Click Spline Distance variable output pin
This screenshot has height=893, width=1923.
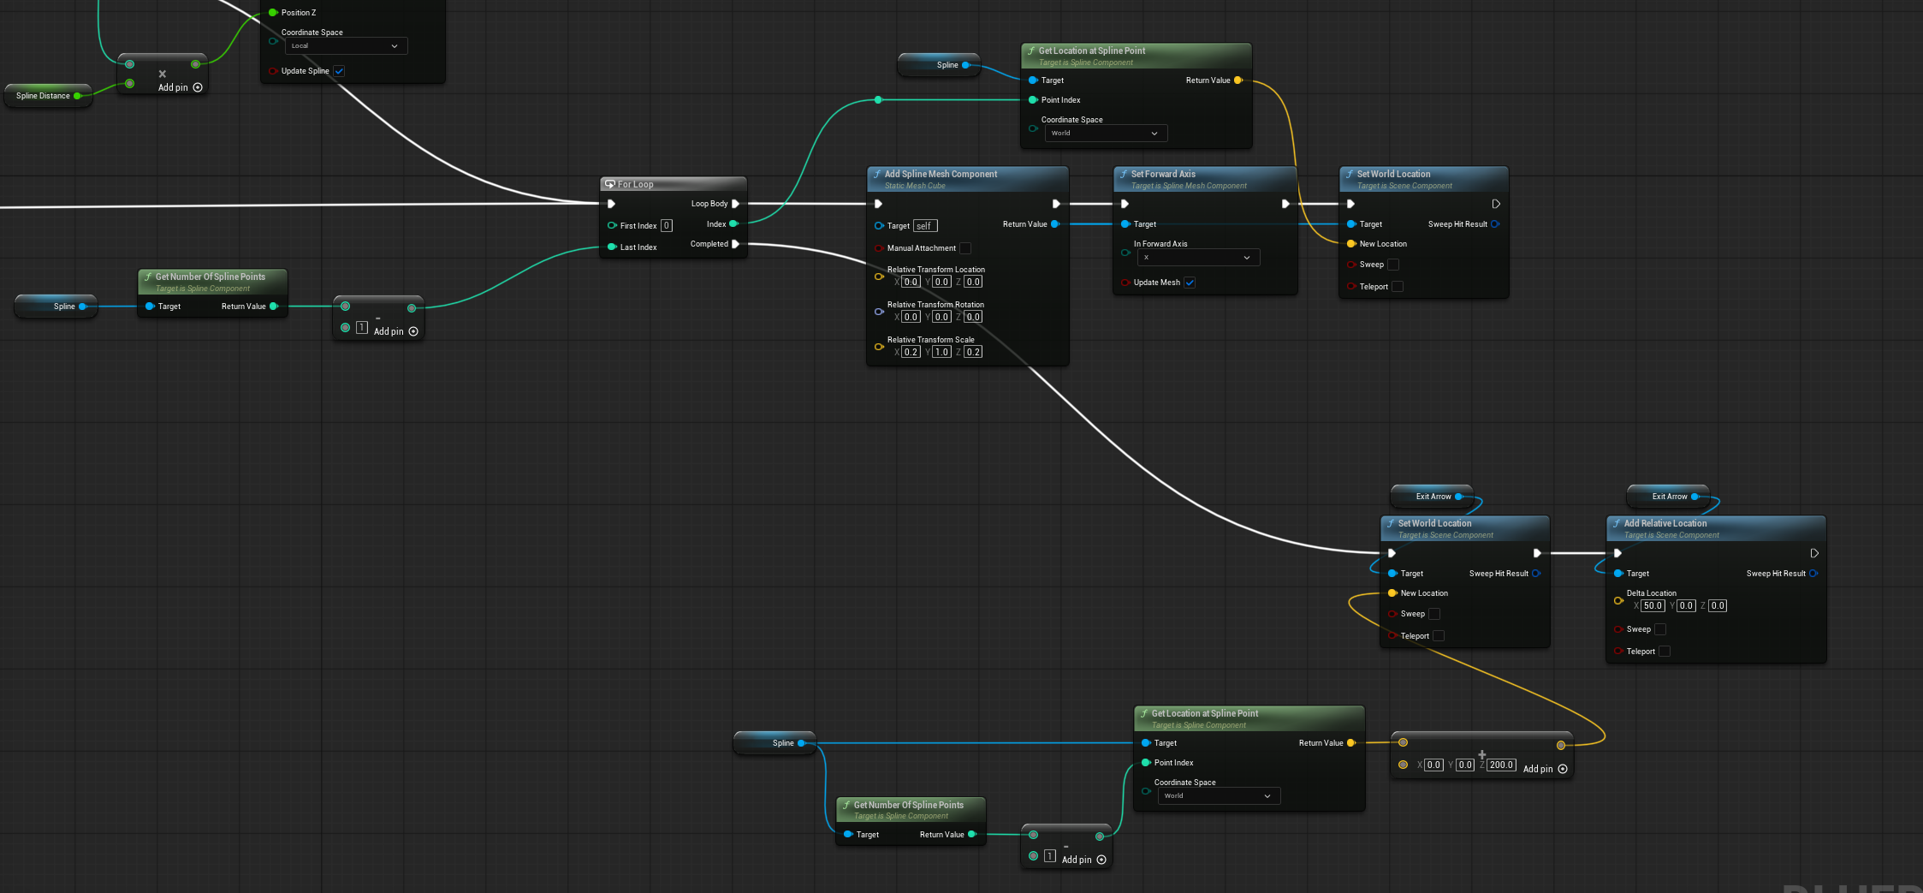[77, 96]
